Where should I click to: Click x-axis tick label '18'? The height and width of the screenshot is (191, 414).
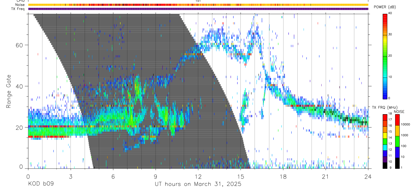click(x=283, y=177)
